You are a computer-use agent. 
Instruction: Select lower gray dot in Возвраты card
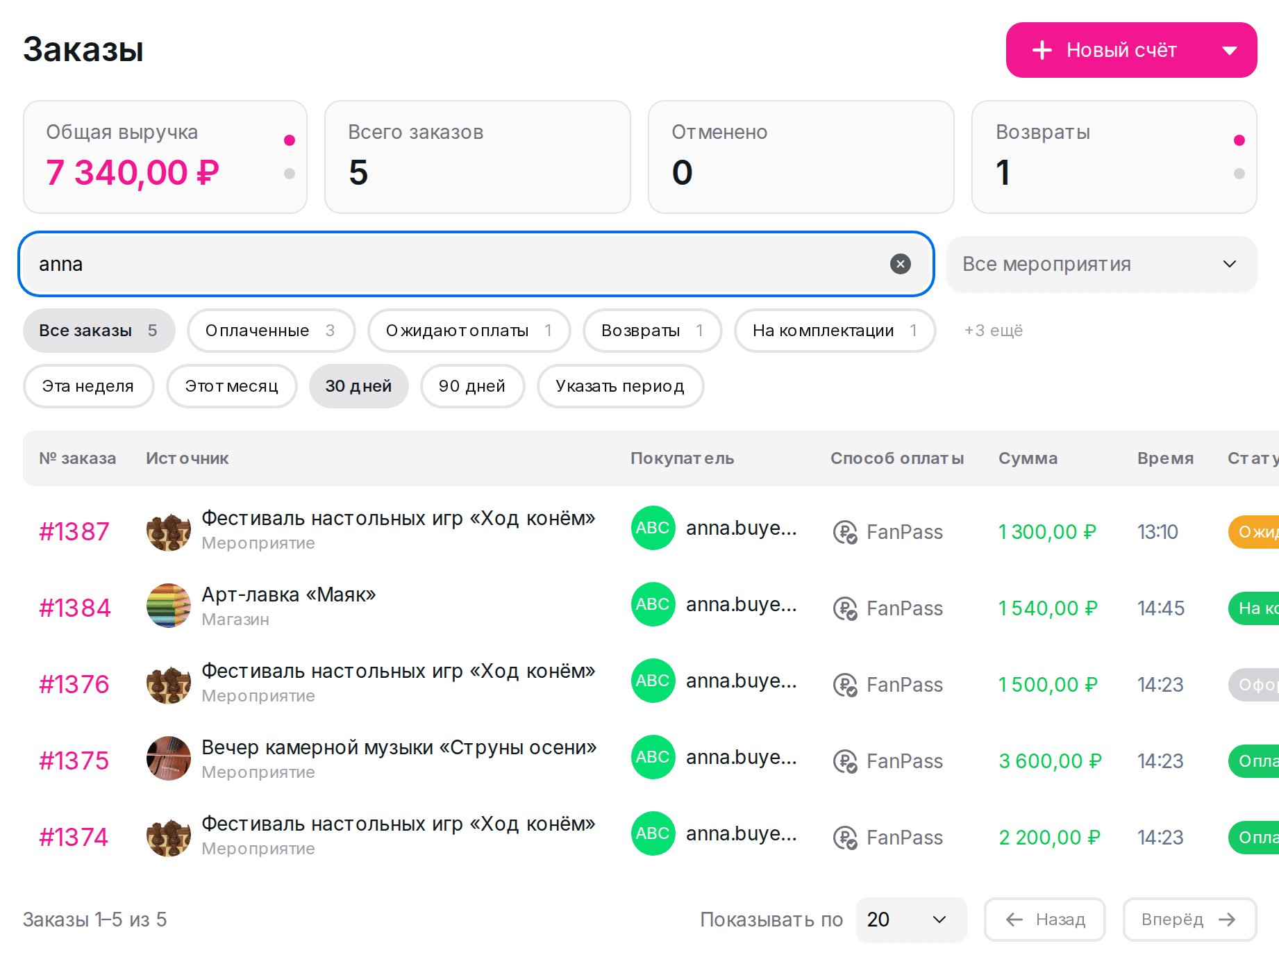(x=1239, y=173)
